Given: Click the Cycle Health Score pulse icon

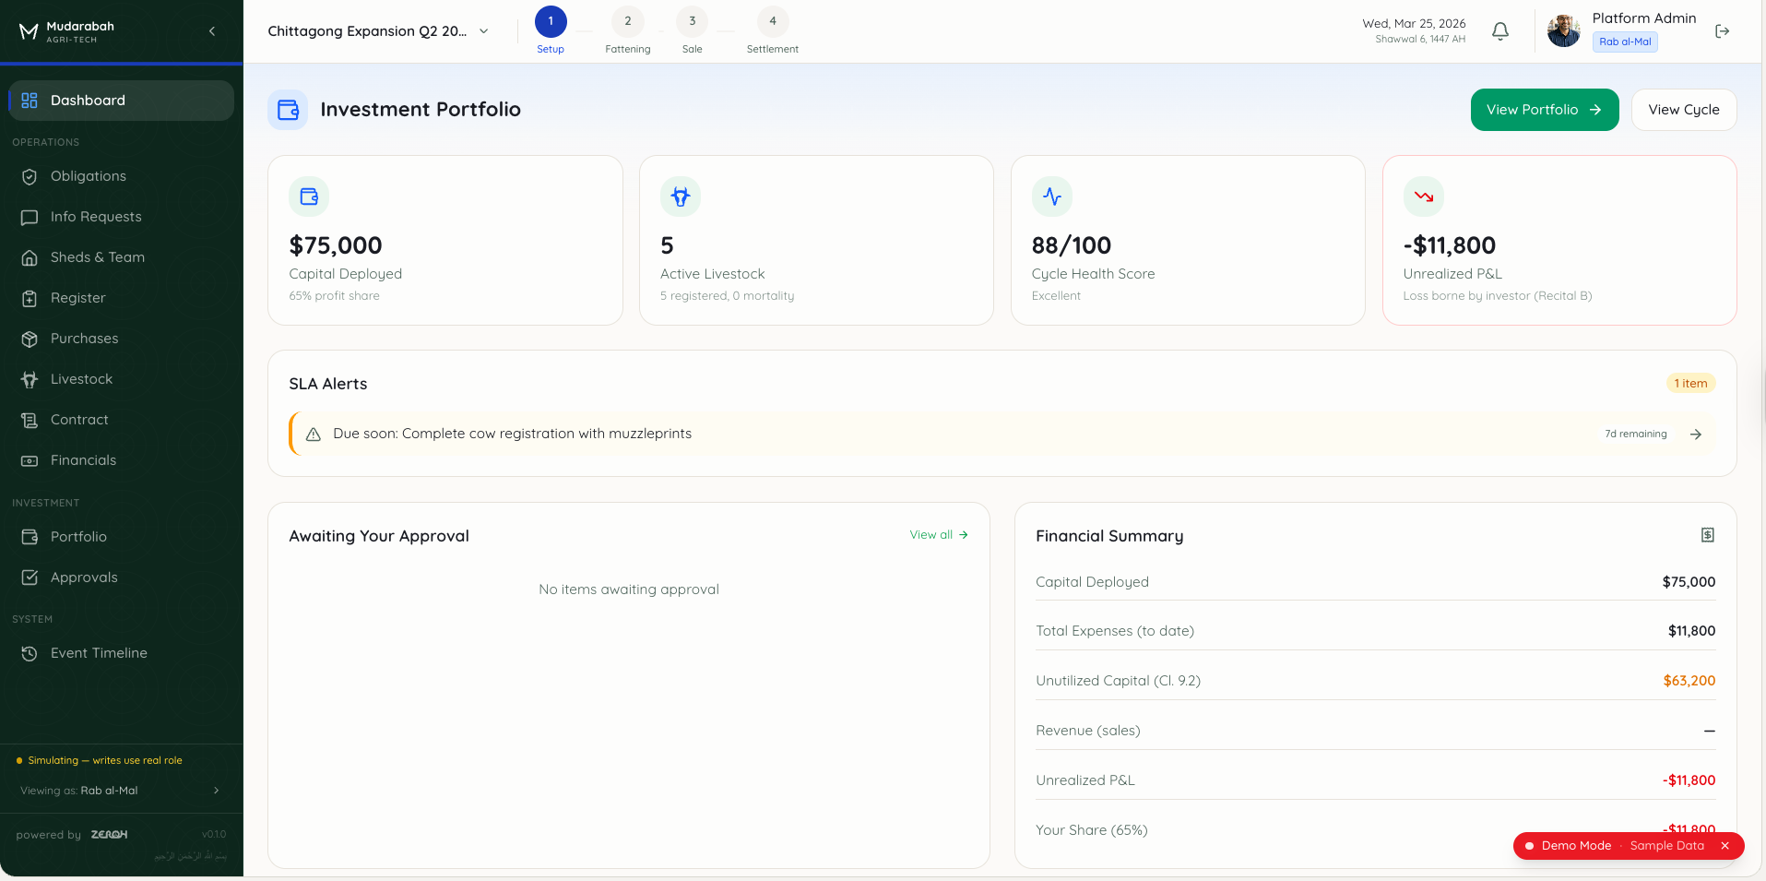Looking at the screenshot, I should pyautogui.click(x=1051, y=196).
